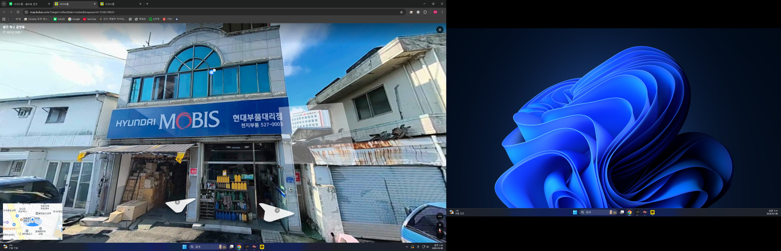Select the active KakaoMap tab

pyautogui.click(x=75, y=4)
